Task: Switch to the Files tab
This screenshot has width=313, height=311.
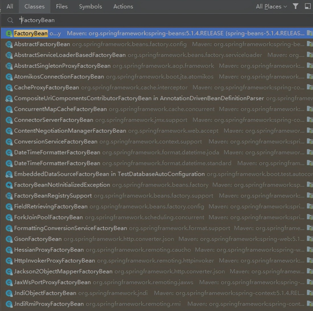Action: (62, 7)
